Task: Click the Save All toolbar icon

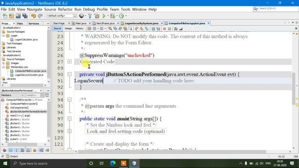Action: [x=25, y=16]
